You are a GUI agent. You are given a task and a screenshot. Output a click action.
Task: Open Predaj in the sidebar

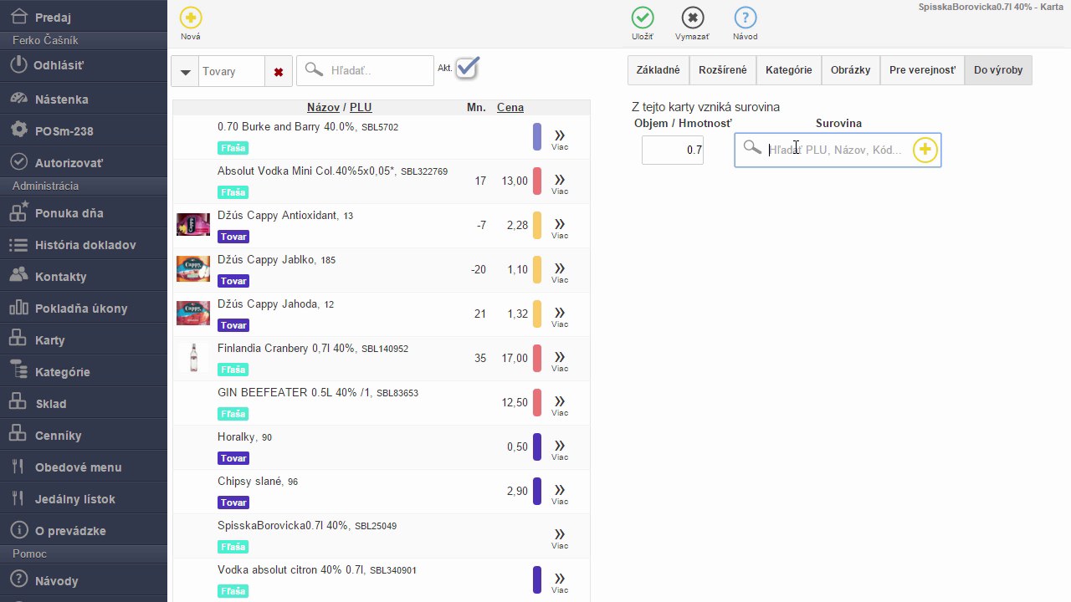click(x=84, y=17)
